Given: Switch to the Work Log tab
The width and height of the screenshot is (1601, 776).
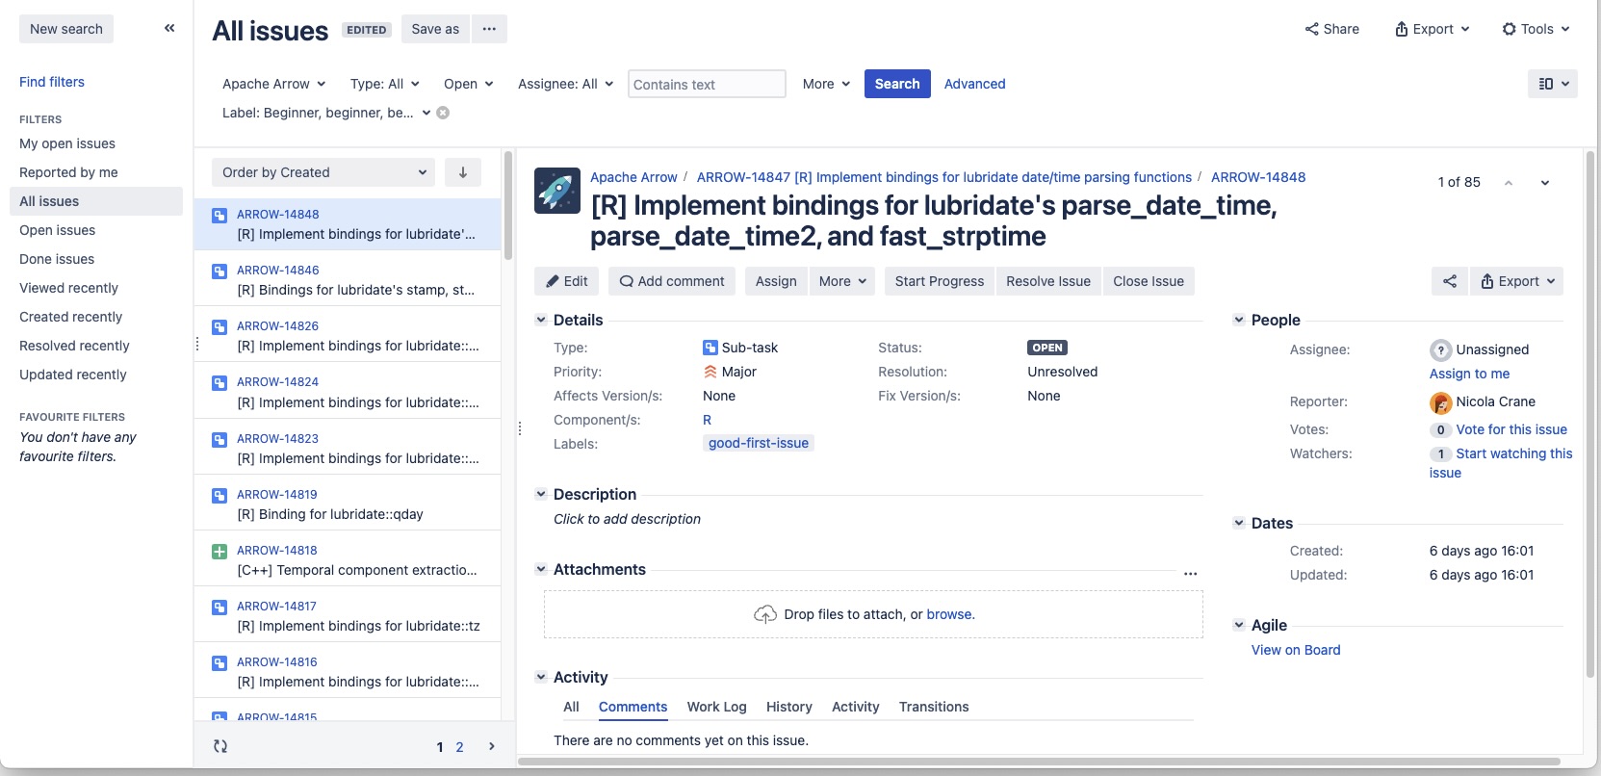Looking at the screenshot, I should [x=716, y=707].
